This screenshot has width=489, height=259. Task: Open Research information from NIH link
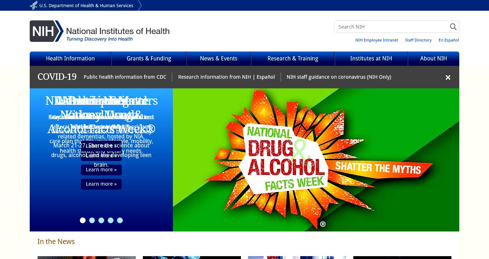(x=214, y=77)
